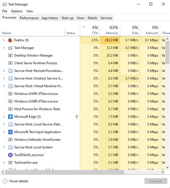This screenshot has width=170, height=188.
Task: Switch to the Services tab
Action: pyautogui.click(x=106, y=18)
